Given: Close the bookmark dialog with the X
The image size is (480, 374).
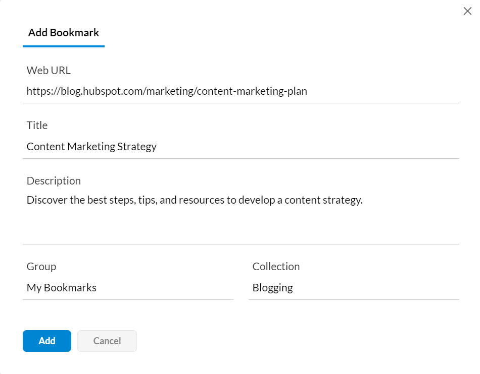Looking at the screenshot, I should pos(467,11).
